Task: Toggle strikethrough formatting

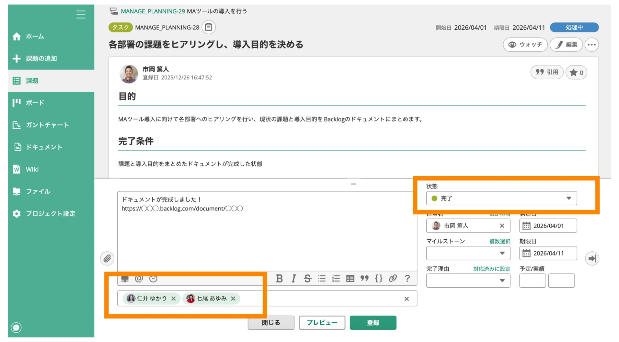Action: pos(307,279)
